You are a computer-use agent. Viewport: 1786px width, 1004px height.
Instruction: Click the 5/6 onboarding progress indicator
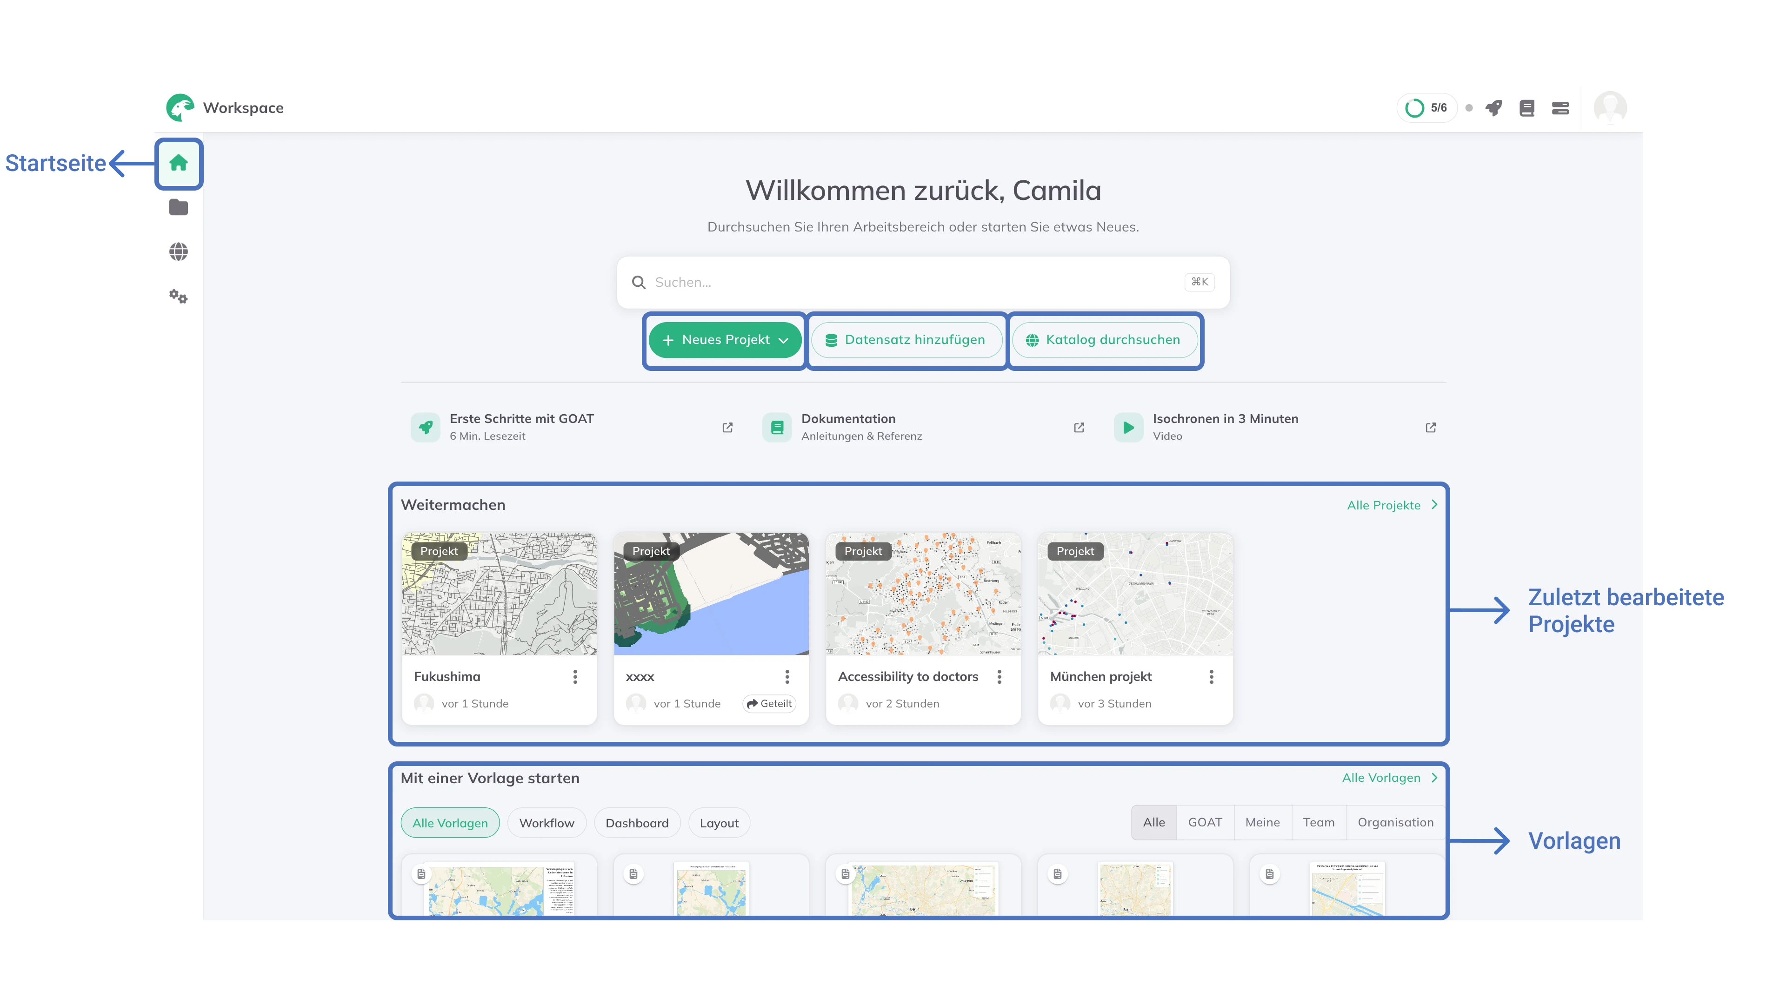tap(1426, 108)
